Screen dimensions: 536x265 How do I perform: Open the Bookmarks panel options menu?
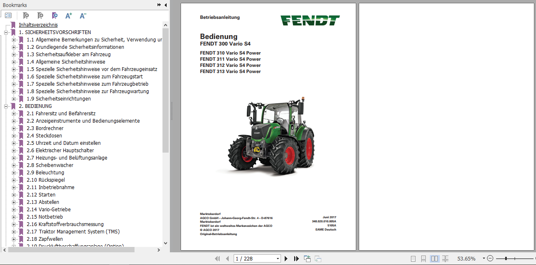[8, 16]
